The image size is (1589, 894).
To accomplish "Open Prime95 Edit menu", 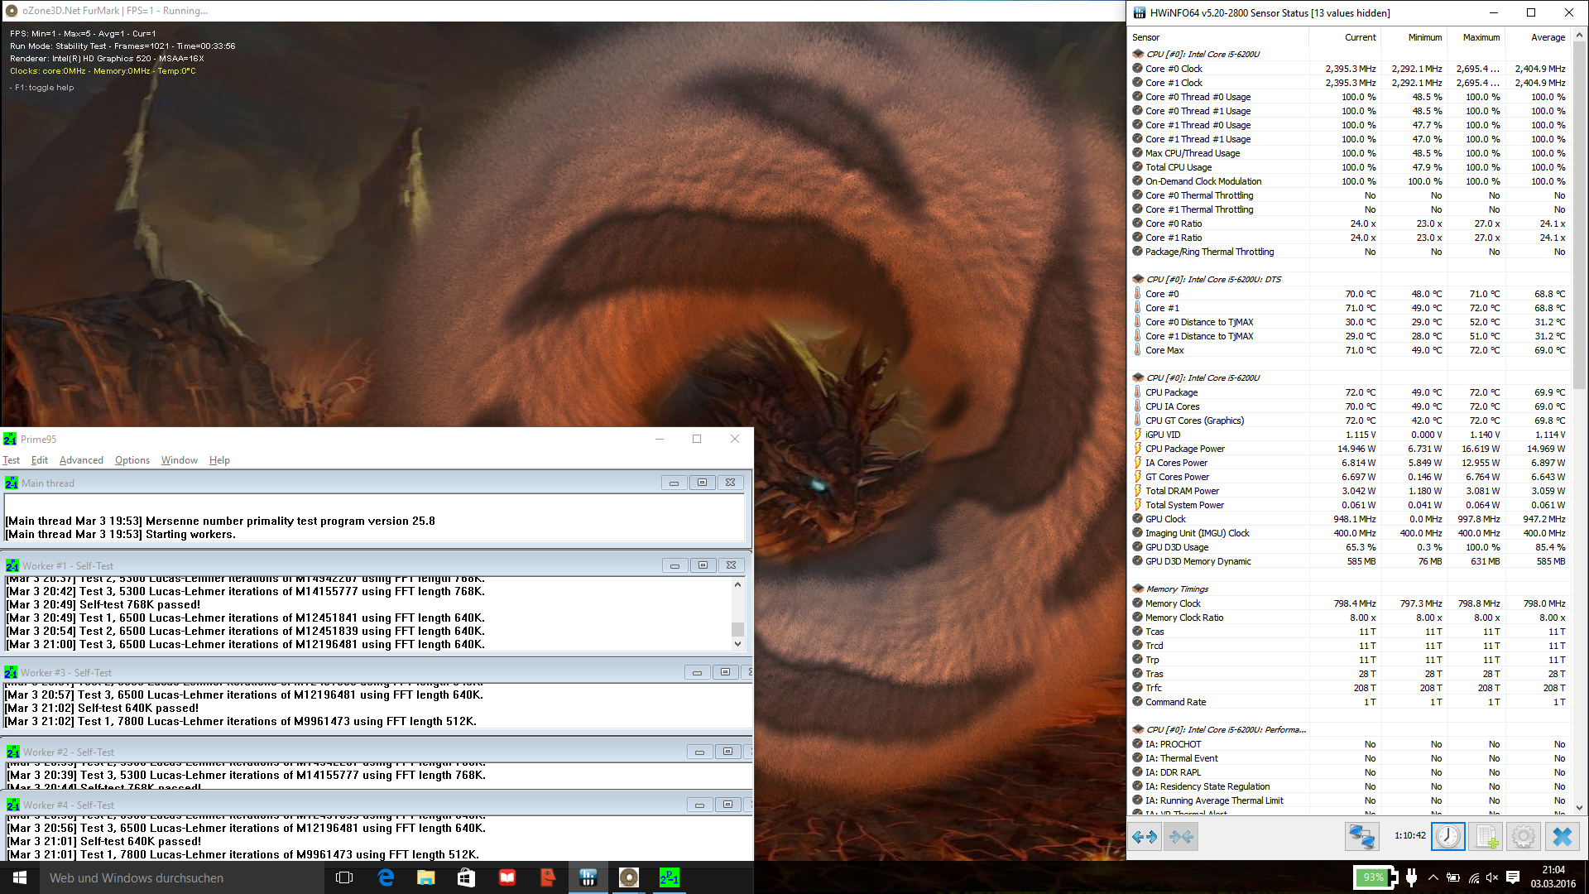I will (40, 460).
